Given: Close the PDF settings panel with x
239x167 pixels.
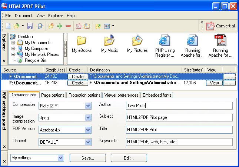Looking at the screenshot, I should (4, 147).
